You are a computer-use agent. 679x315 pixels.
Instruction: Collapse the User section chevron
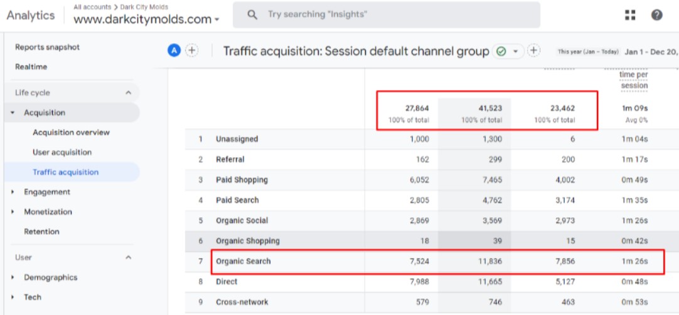(x=128, y=257)
